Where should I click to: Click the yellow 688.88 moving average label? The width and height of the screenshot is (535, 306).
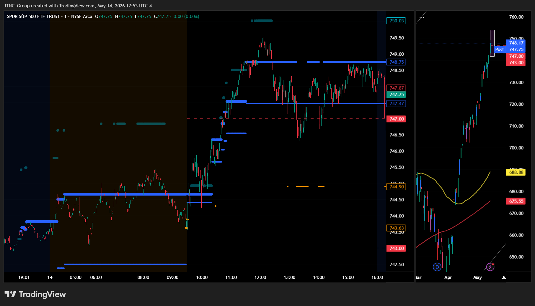click(516, 172)
